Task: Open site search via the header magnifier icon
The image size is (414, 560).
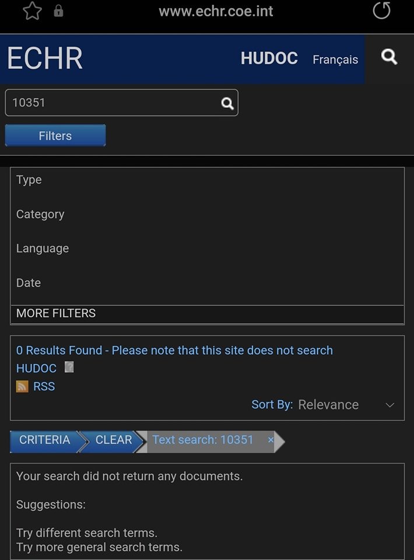Action: click(389, 57)
